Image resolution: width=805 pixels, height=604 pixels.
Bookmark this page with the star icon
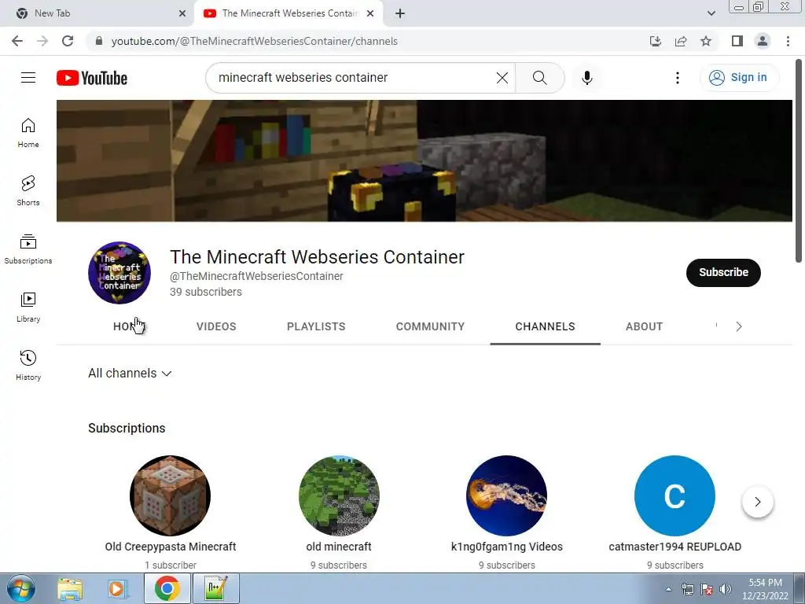(706, 41)
